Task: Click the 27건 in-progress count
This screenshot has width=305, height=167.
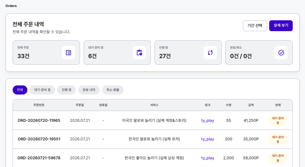Action: 165,56
